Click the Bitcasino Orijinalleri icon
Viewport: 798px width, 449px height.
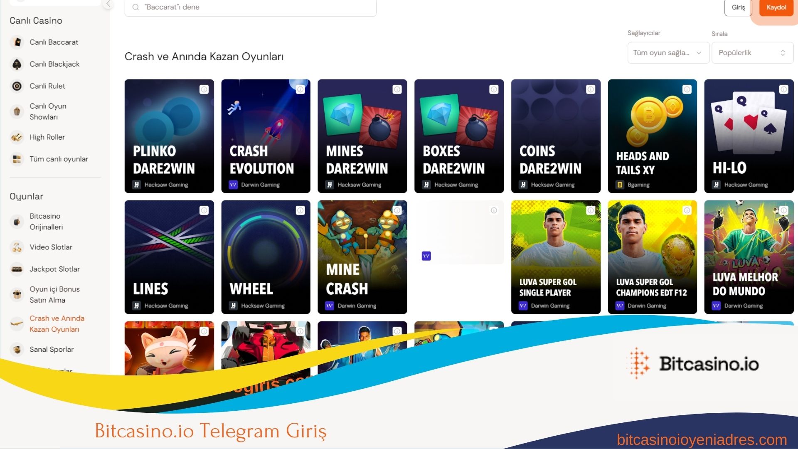(17, 222)
